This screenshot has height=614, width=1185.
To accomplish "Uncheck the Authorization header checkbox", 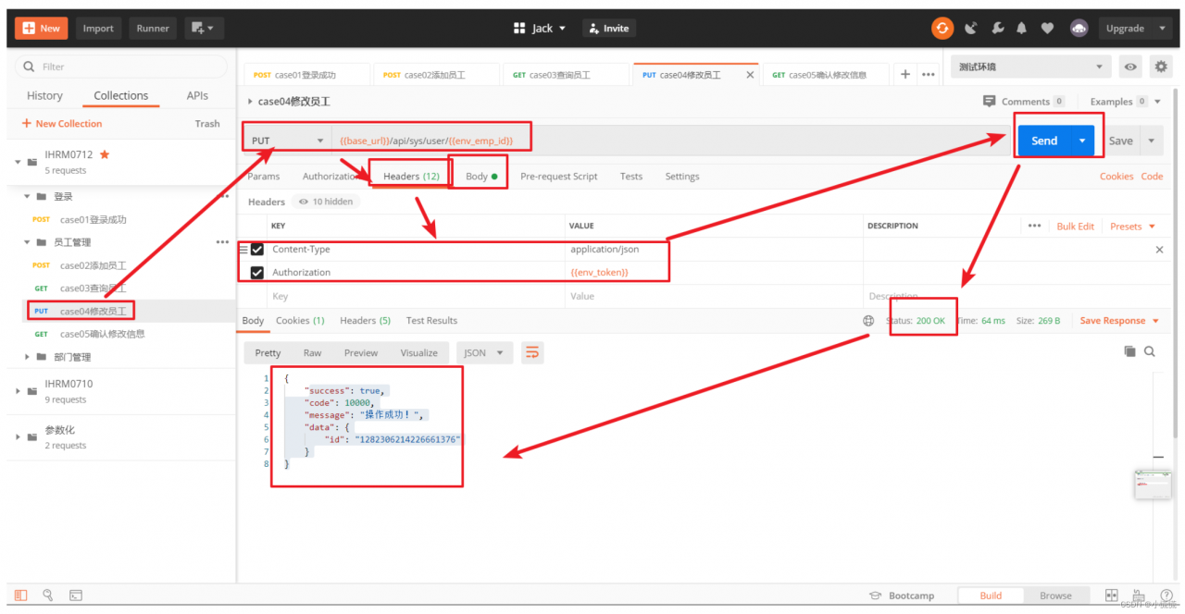I will tap(257, 273).
